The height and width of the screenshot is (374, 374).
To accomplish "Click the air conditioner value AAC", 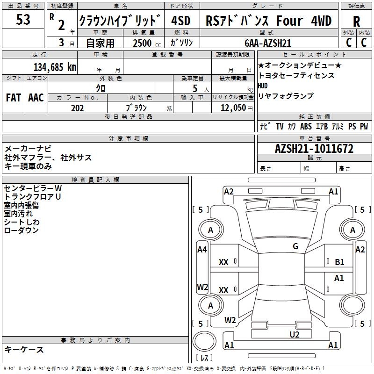I will pos(36,98).
